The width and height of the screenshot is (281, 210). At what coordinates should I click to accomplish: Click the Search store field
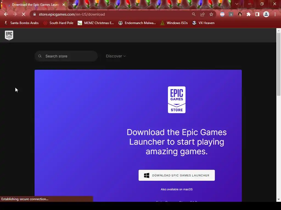(66, 56)
